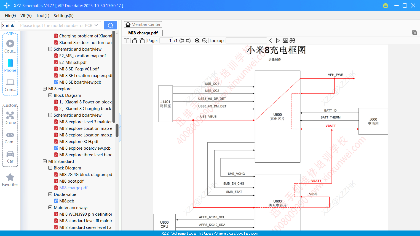Toggle the Abi whole-word match icon
Viewport: 420px width, 236px height.
pos(285,41)
